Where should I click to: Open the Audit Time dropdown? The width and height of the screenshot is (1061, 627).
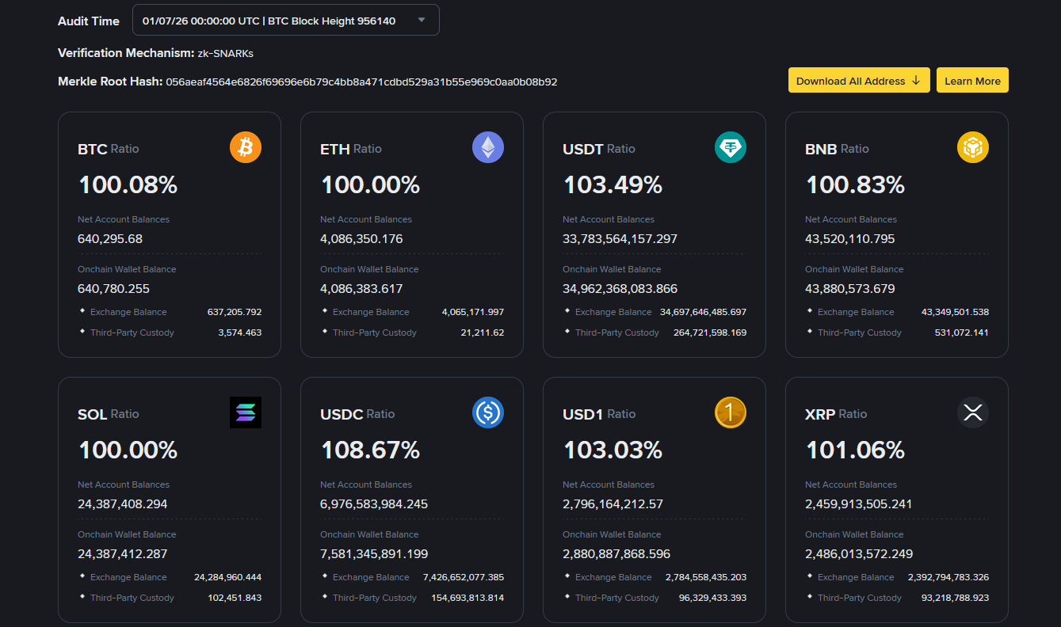(286, 21)
